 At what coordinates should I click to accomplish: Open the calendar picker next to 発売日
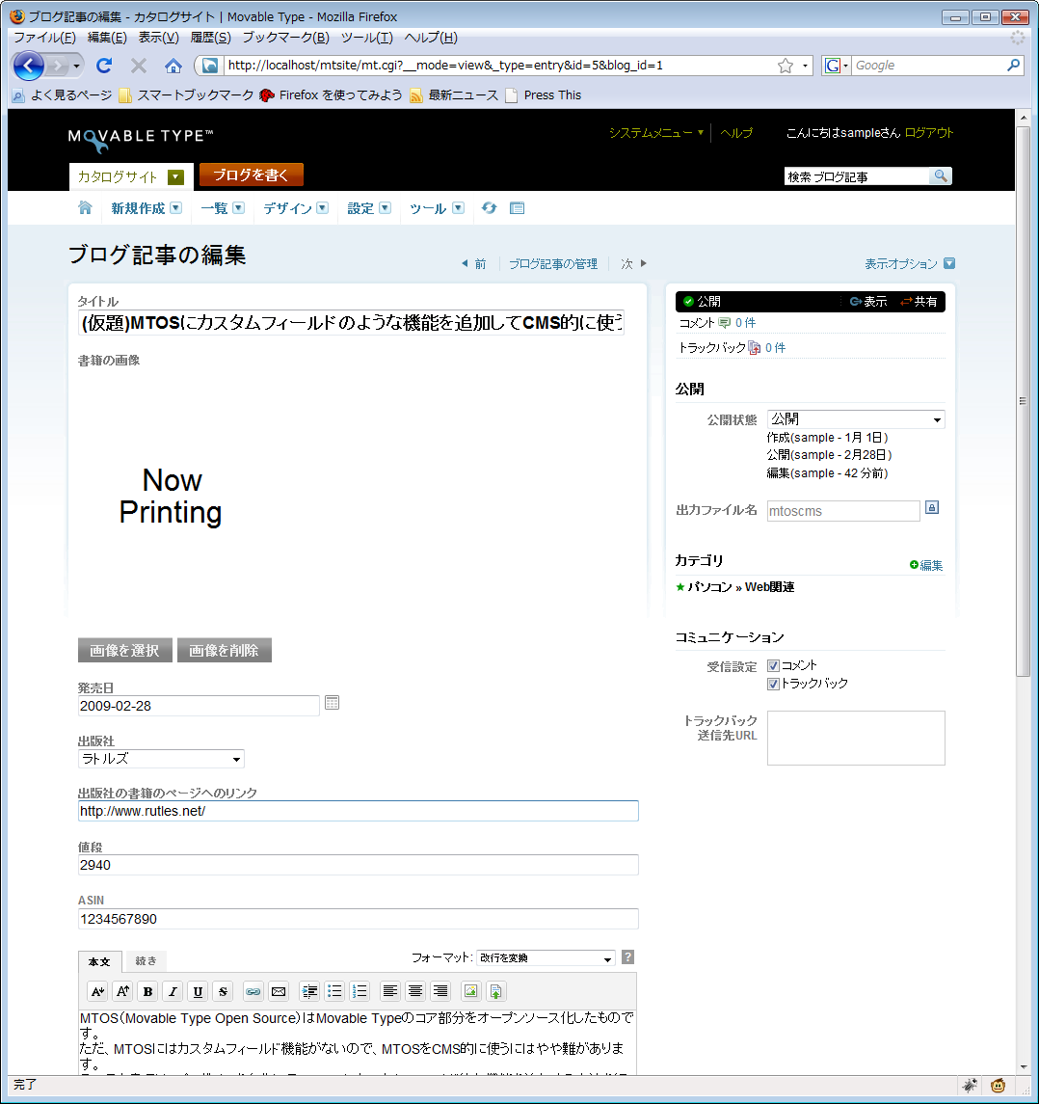(x=332, y=703)
